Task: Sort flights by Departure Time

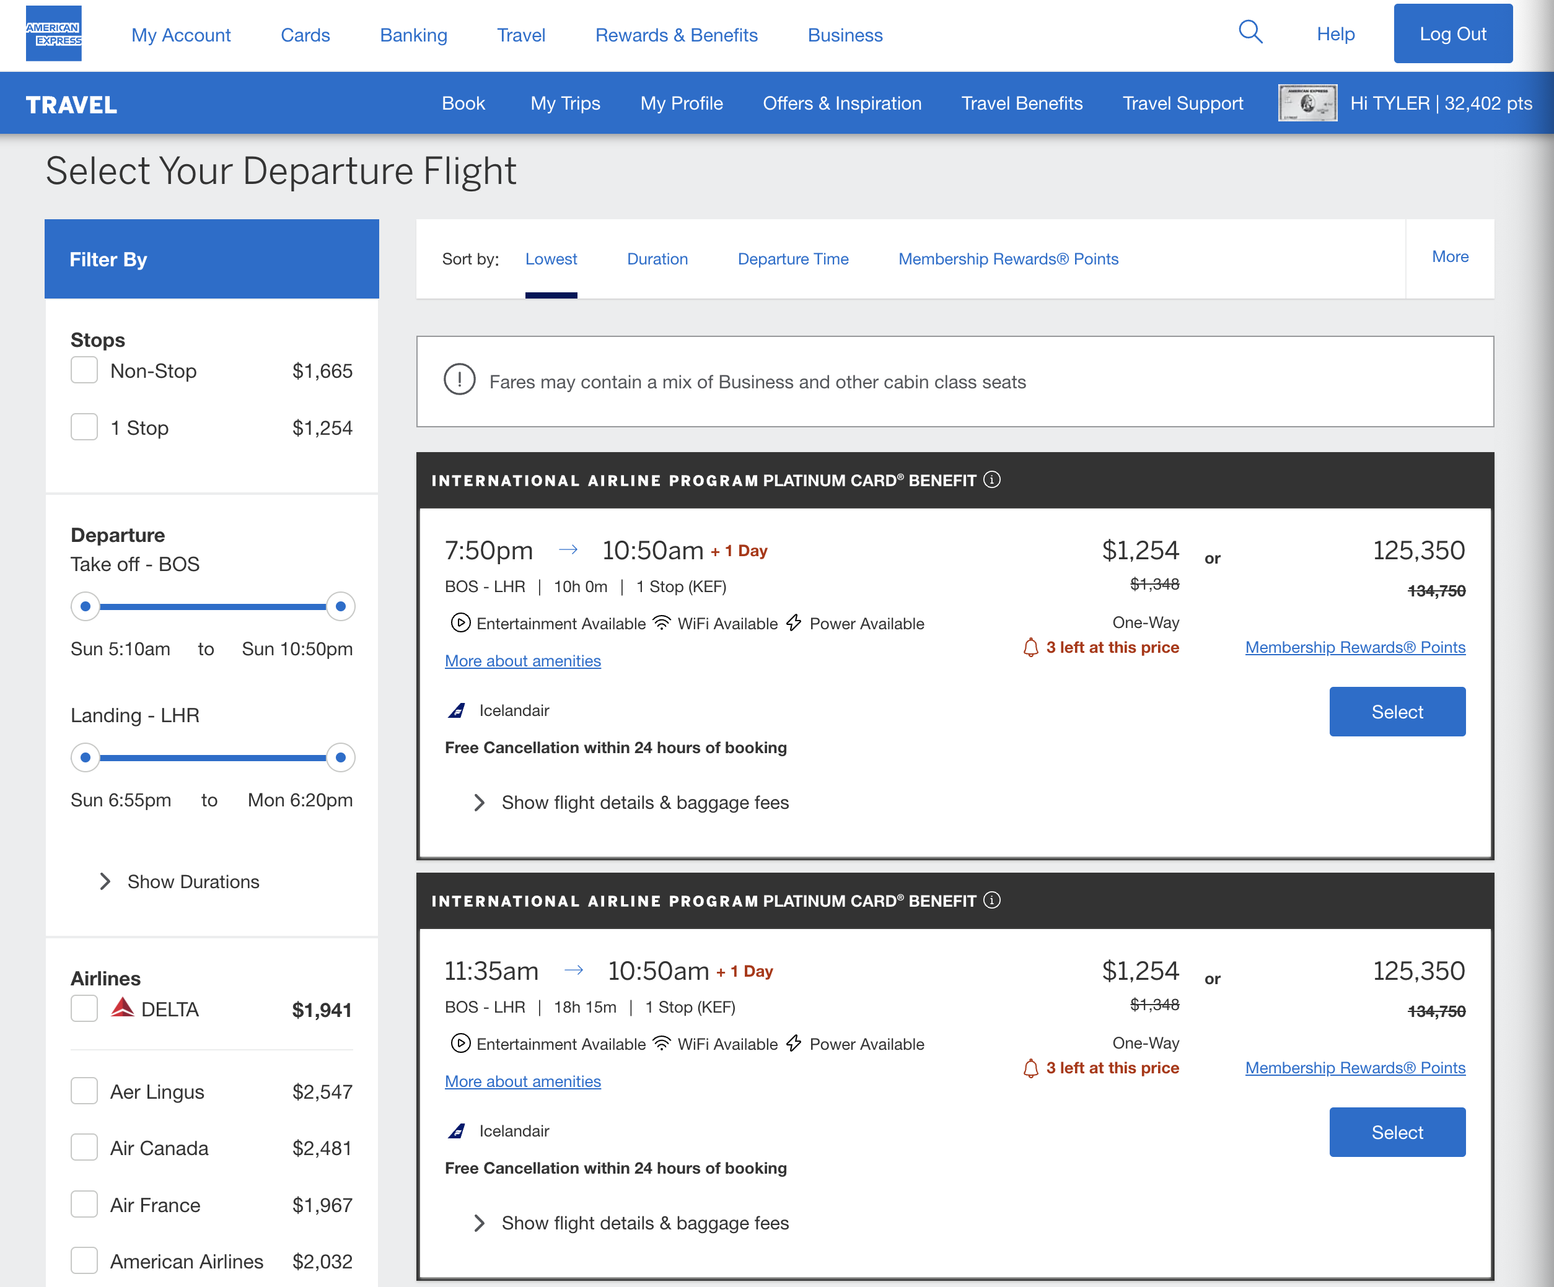Action: (793, 259)
